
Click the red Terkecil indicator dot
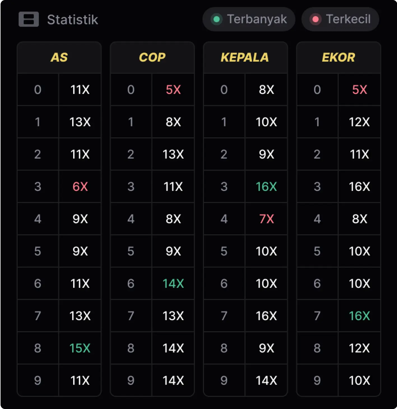click(316, 19)
